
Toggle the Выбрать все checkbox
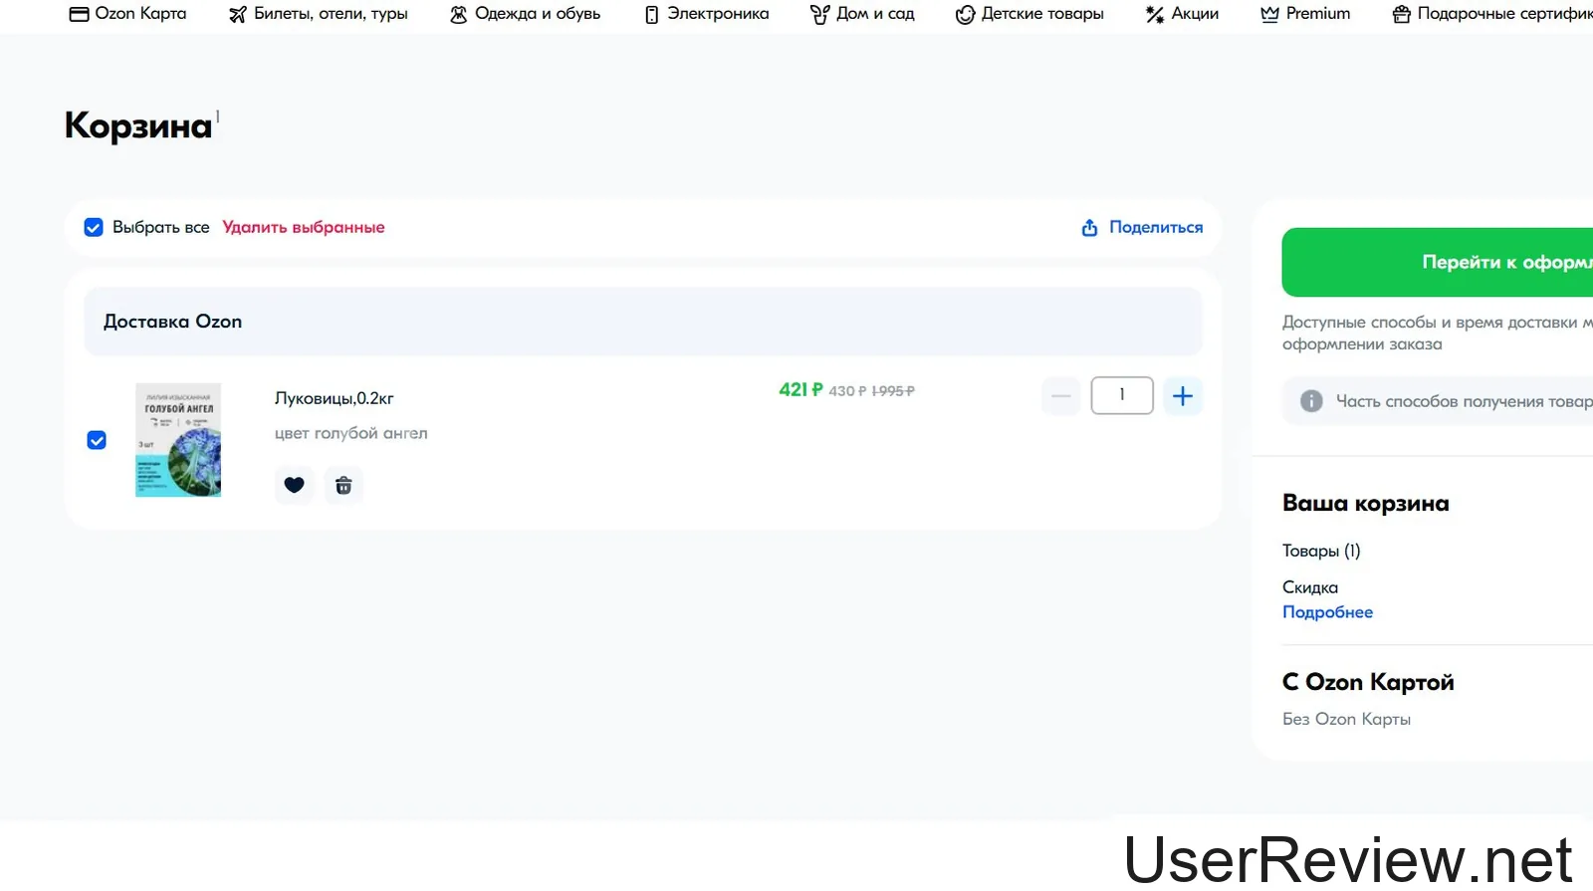[x=94, y=228]
